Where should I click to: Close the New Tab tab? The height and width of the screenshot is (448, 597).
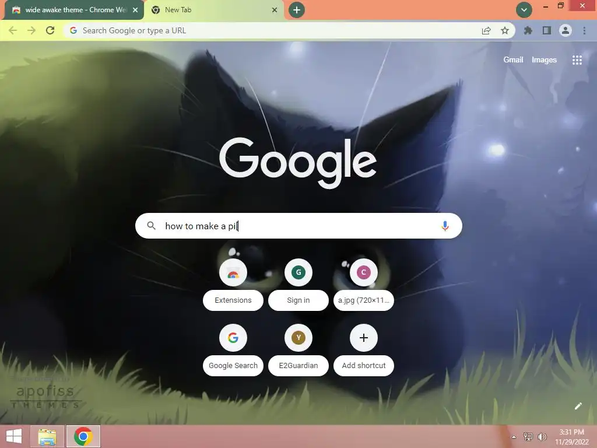[x=275, y=10]
